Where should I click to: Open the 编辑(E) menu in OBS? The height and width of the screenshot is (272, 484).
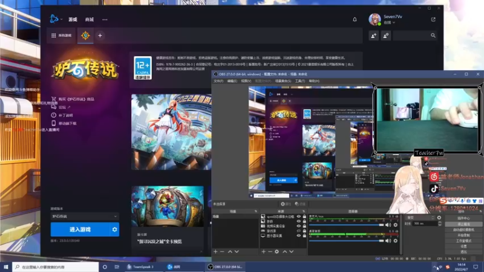(232, 81)
